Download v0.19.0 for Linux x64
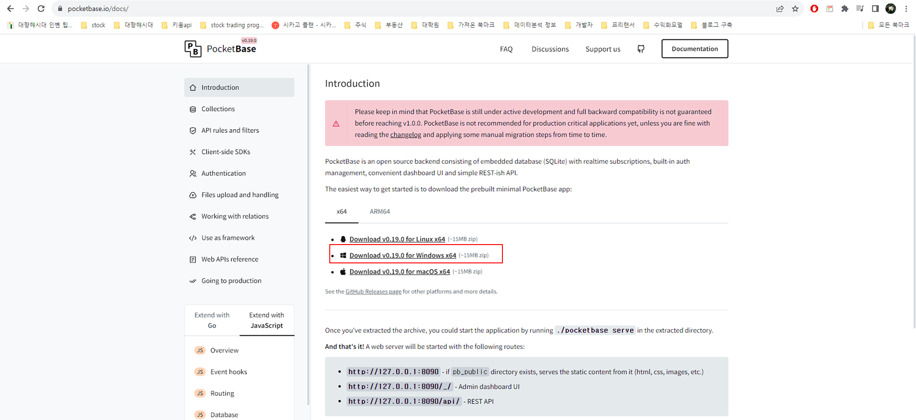The width and height of the screenshot is (916, 420). tap(397, 239)
